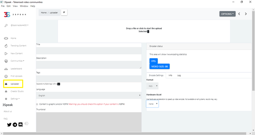Expand the Settings dropdown
The image size is (255, 135).
pos(15,99)
